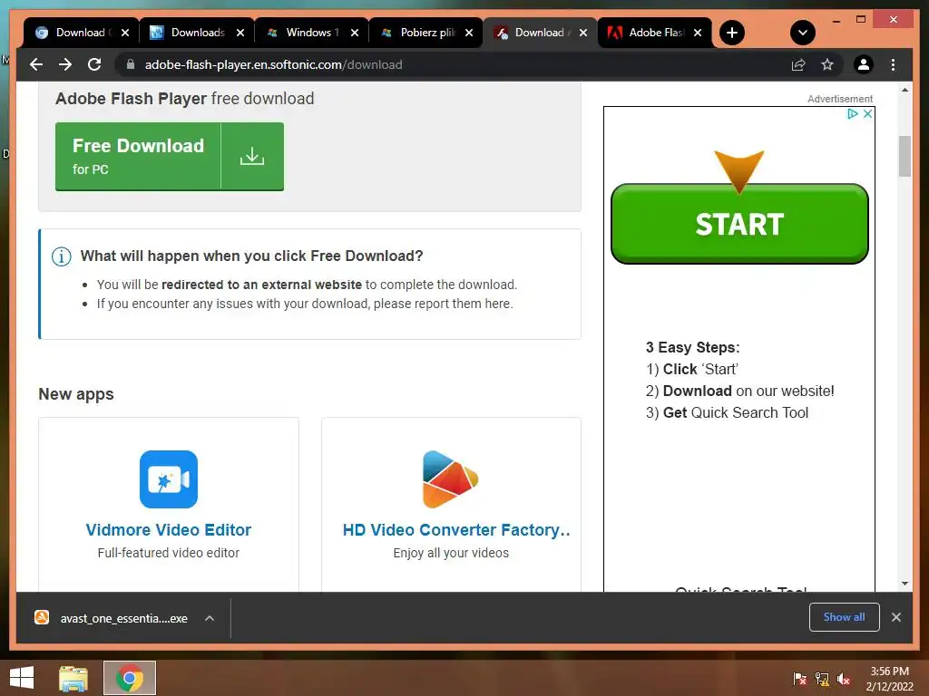Open the Chrome profile avatar menu
This screenshot has width=929, height=696.
[864, 64]
